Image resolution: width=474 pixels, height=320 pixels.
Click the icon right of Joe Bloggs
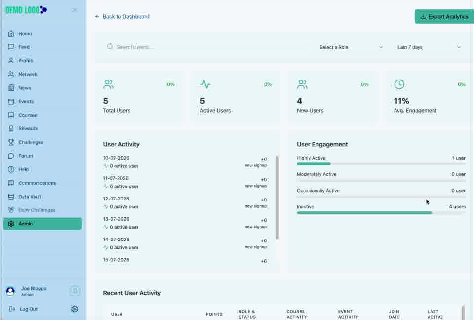pos(75,291)
